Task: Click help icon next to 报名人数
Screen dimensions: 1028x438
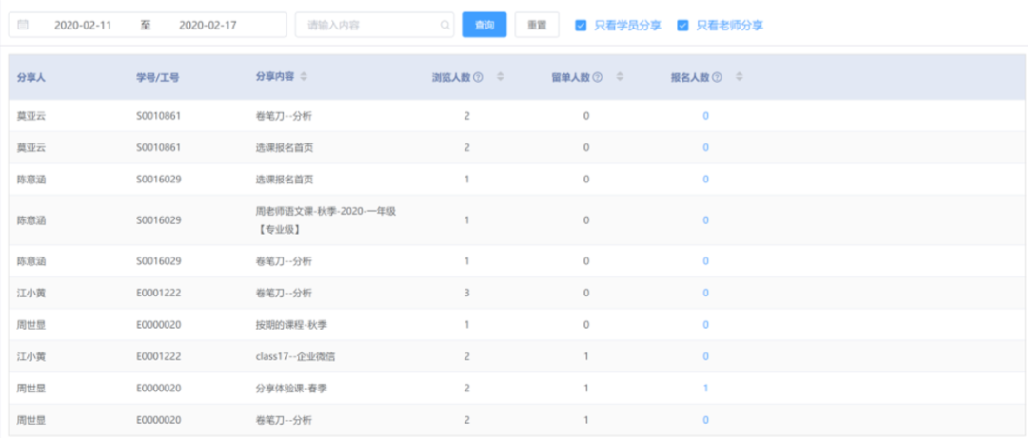Action: click(x=717, y=78)
